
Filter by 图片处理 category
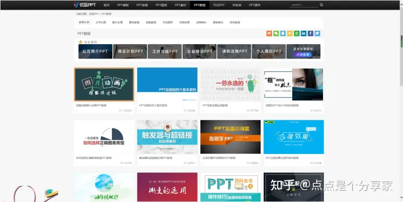[x=118, y=22]
